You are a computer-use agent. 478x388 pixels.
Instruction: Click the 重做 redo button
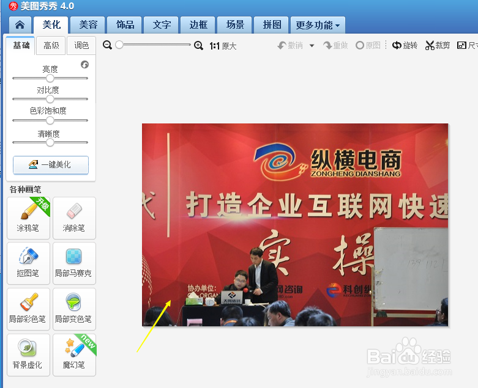335,46
